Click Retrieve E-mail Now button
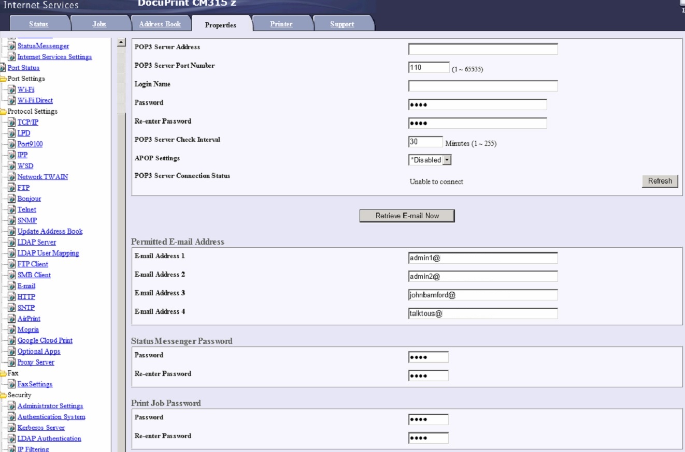 point(407,216)
